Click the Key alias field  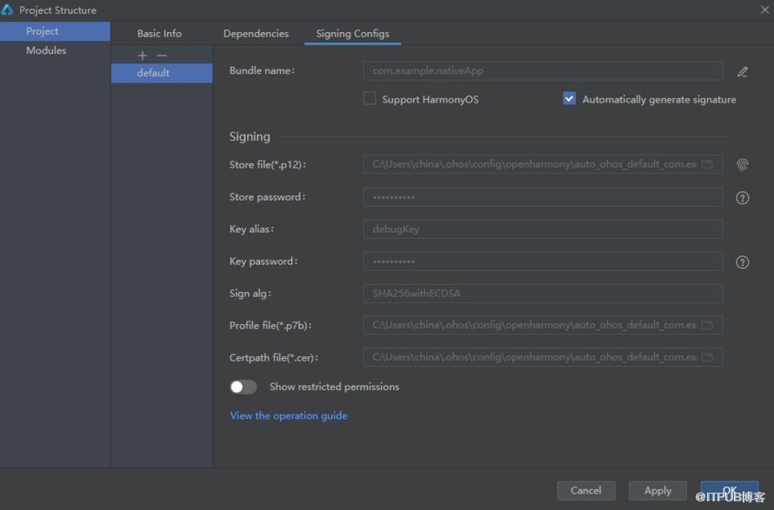click(543, 229)
